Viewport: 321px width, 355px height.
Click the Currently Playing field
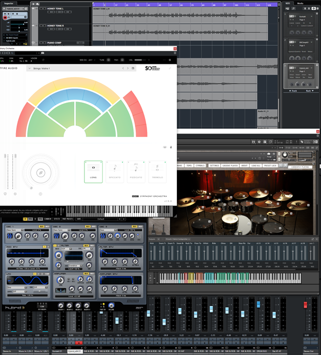300,167
